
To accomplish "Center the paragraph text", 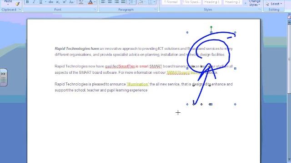I will pos(110,2).
